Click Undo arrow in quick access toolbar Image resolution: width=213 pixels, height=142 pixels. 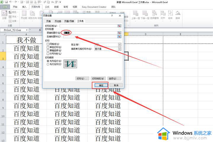(10, 2)
